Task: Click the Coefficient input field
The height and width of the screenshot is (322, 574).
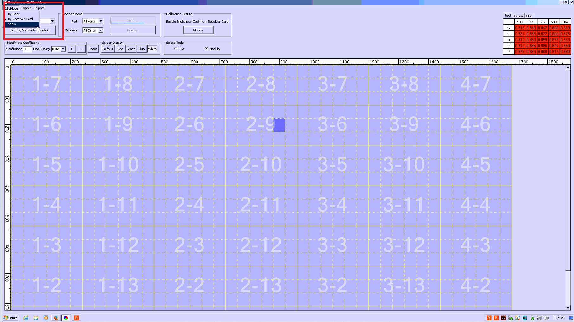Action: [x=27, y=49]
